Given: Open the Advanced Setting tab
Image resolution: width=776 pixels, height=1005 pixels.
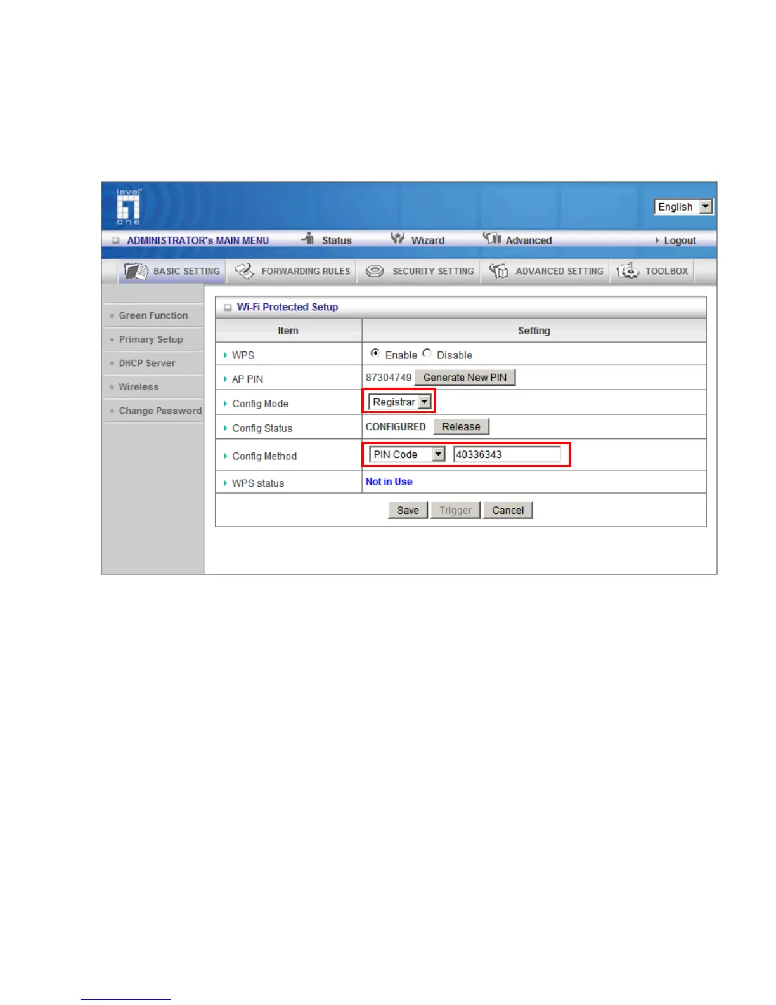Looking at the screenshot, I should 545,271.
